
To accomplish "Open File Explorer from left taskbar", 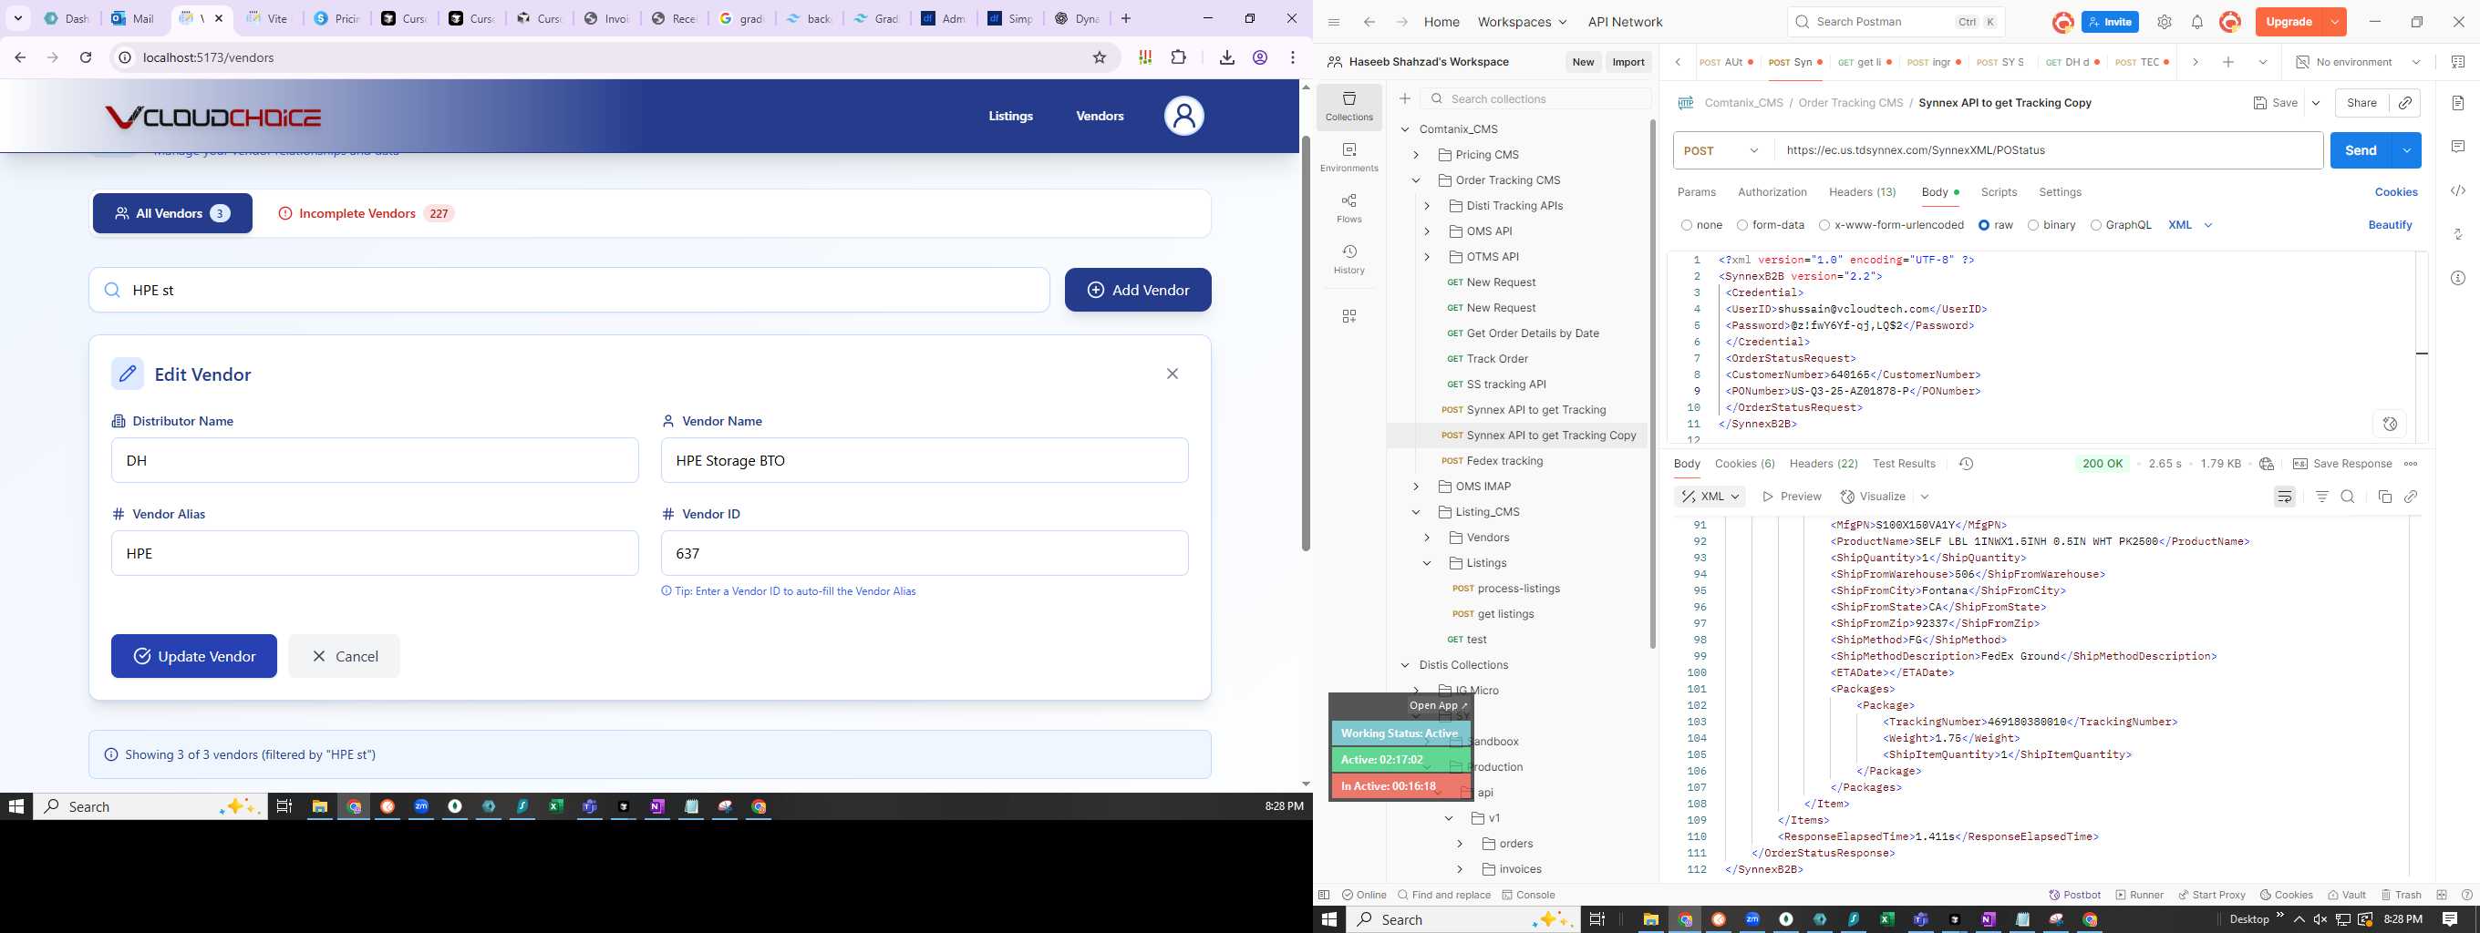I will pyautogui.click(x=320, y=806).
